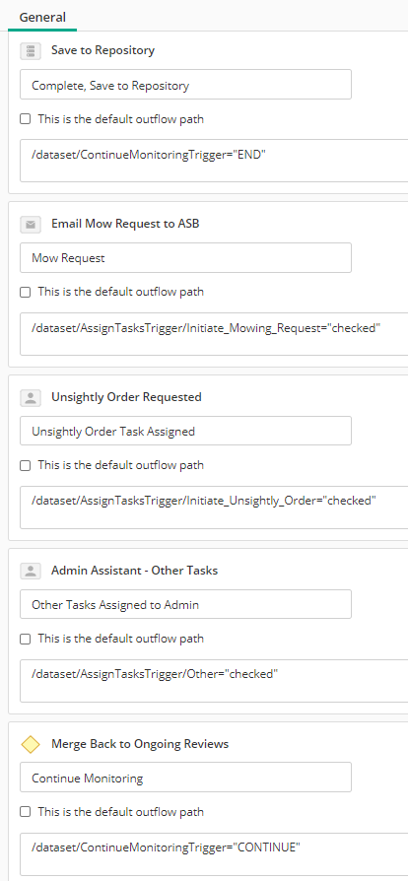The height and width of the screenshot is (881, 408).
Task: Click the Mow Request name field
Action: click(x=185, y=258)
